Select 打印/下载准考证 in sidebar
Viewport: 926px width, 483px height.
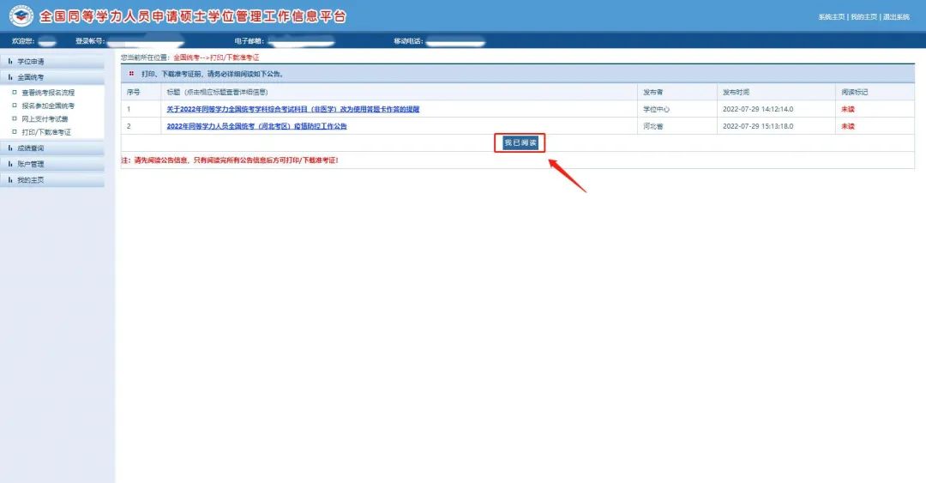(46, 132)
